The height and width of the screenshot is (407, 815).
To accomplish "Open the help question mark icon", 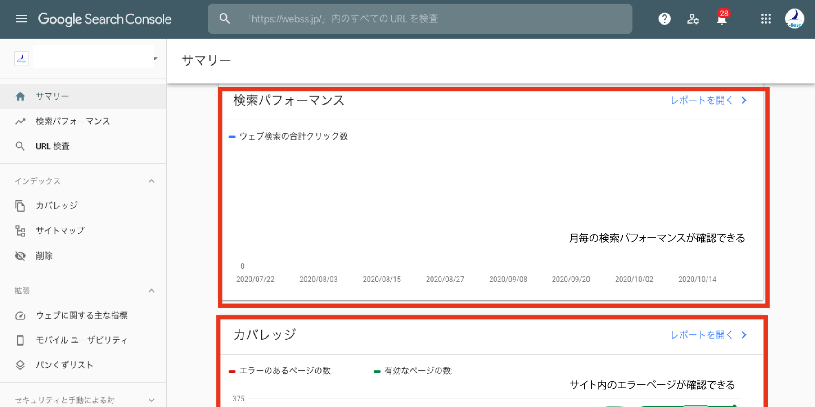I will pos(664,19).
